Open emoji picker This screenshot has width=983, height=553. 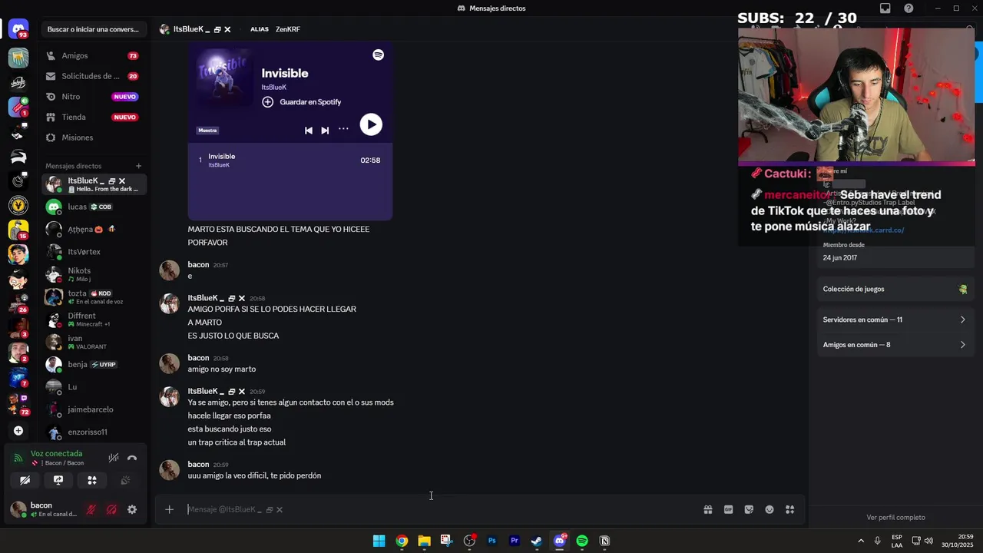click(770, 509)
